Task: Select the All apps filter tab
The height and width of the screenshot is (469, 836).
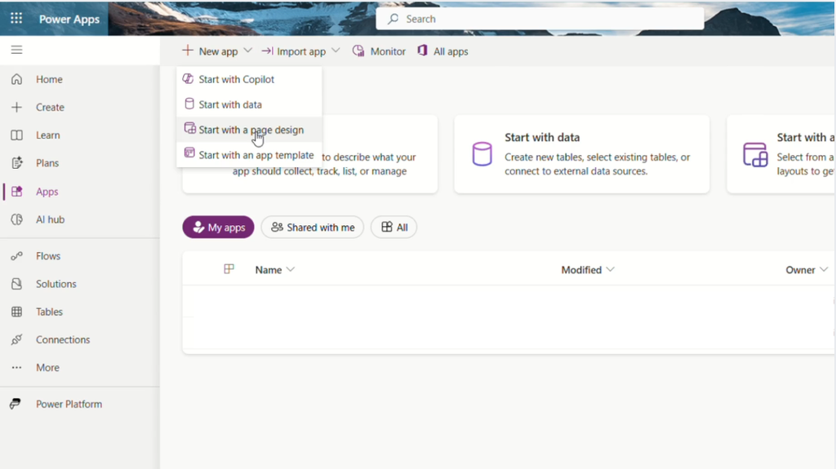Action: point(394,228)
